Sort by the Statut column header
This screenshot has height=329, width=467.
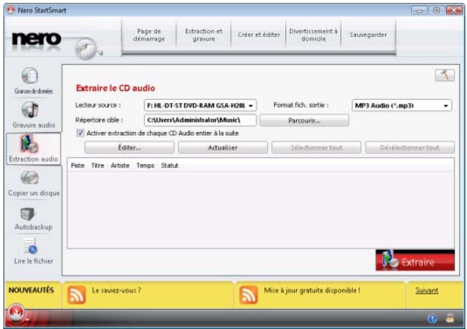pos(170,166)
